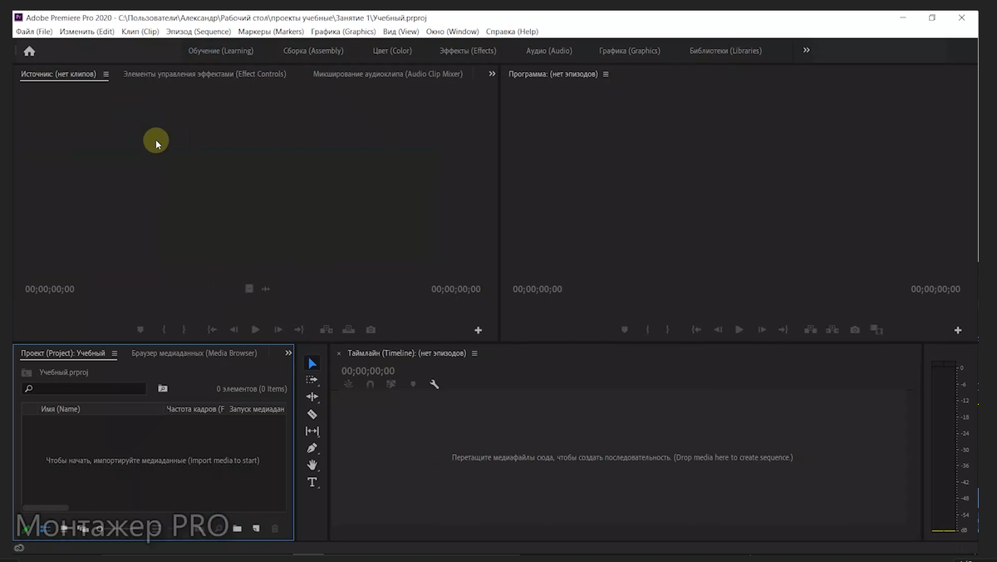Open Comparison View in Program monitor
997x562 pixels.
click(x=877, y=330)
